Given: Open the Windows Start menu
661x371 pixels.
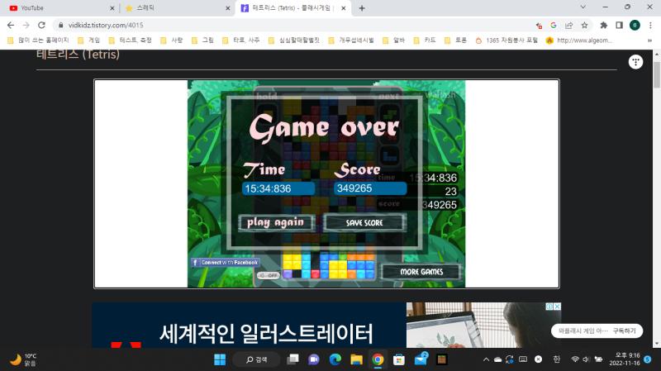Looking at the screenshot, I should [220, 359].
